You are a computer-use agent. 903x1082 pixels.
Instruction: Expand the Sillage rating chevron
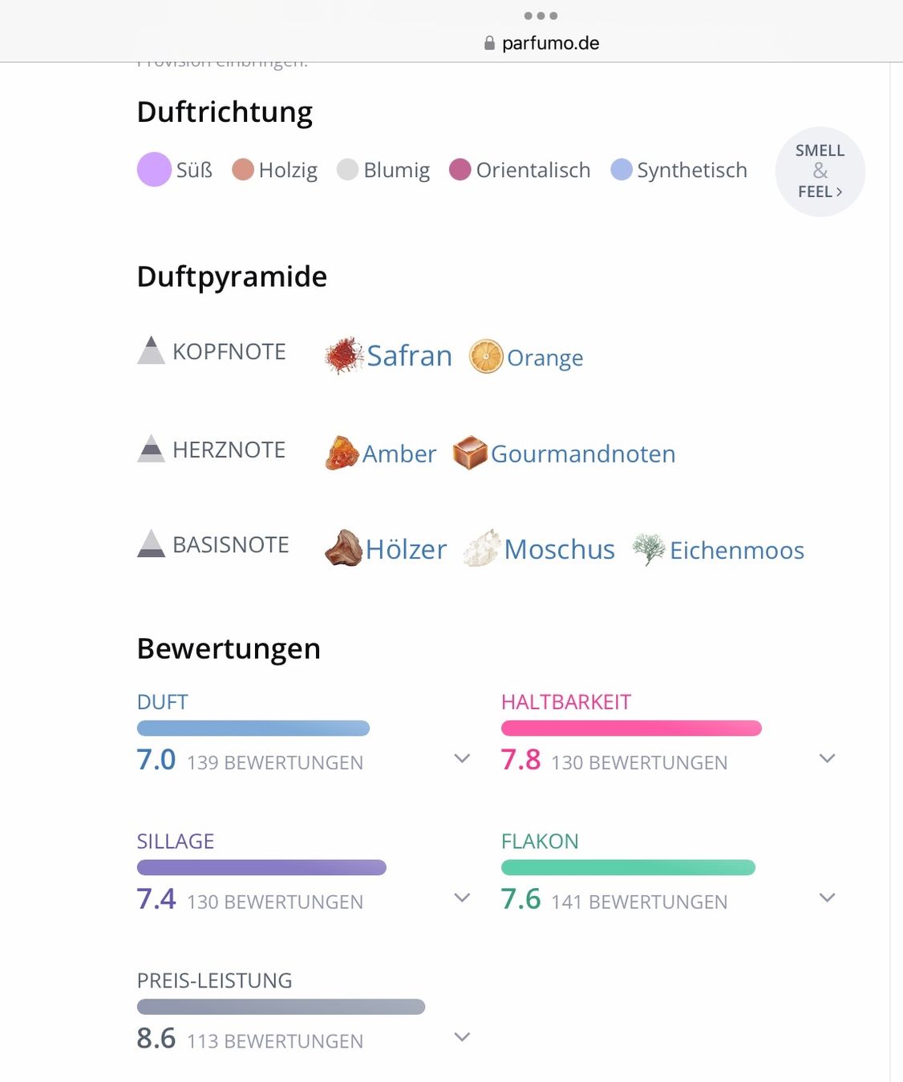click(x=462, y=898)
